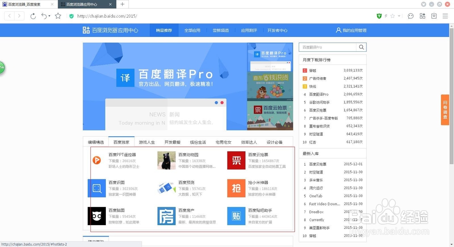Click the app search input field
Image resolution: width=454 pixels, height=247 pixels.
coord(327,47)
